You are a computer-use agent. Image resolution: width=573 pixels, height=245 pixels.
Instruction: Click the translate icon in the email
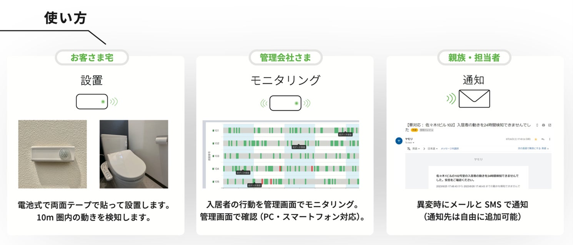click(408, 148)
